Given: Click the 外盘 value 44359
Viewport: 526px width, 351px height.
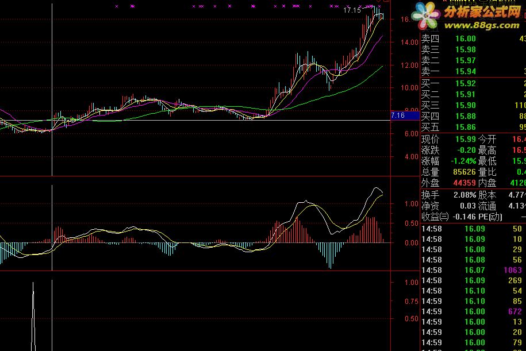Looking at the screenshot, I should click(x=464, y=183).
